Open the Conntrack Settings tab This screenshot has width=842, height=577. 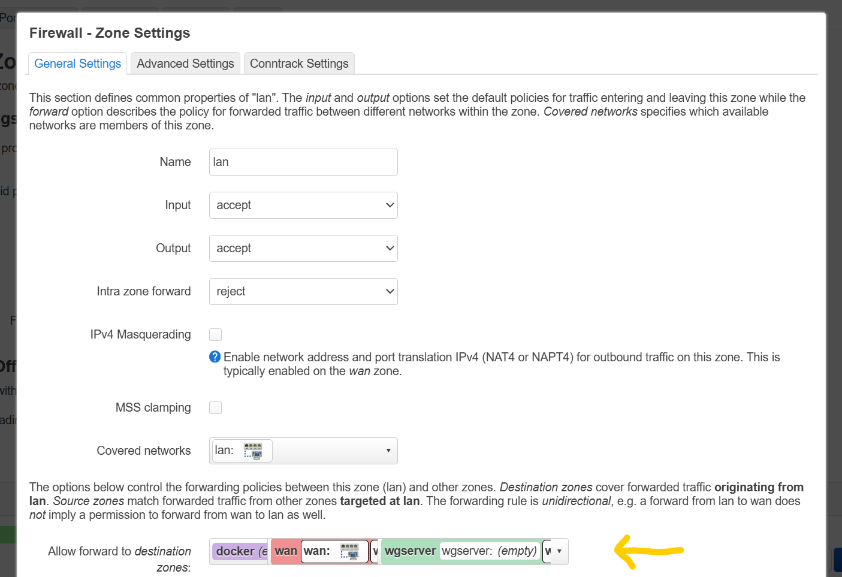(x=299, y=64)
